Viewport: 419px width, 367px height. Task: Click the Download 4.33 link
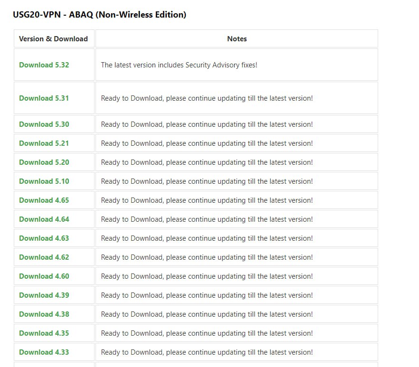[44, 352]
